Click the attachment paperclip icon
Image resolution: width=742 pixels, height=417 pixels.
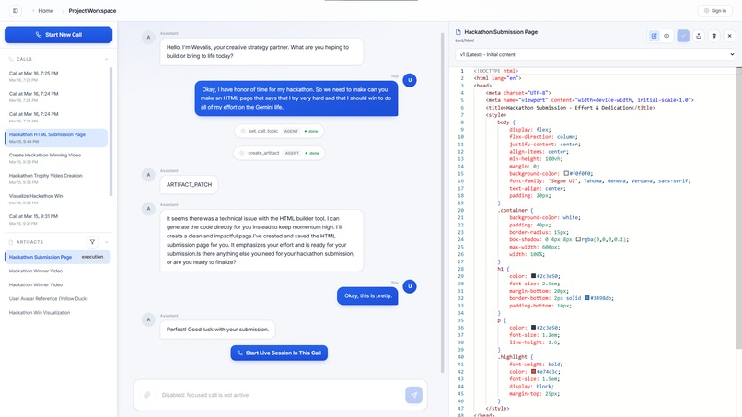coord(147,395)
